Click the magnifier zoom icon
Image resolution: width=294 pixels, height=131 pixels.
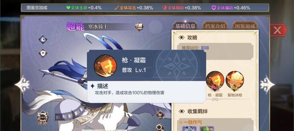click(x=160, y=127)
